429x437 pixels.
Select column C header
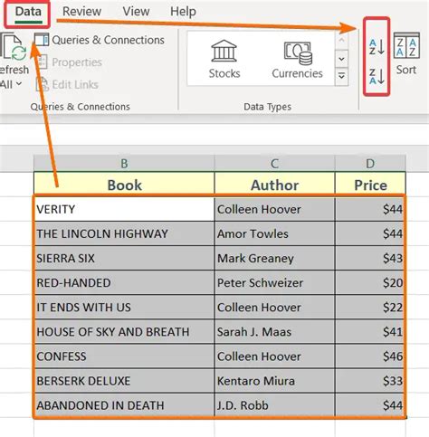274,164
